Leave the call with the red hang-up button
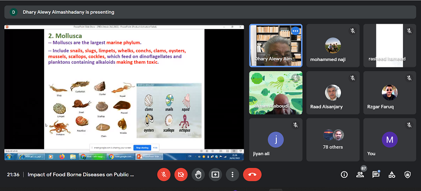This screenshot has height=191, width=421. point(253,175)
